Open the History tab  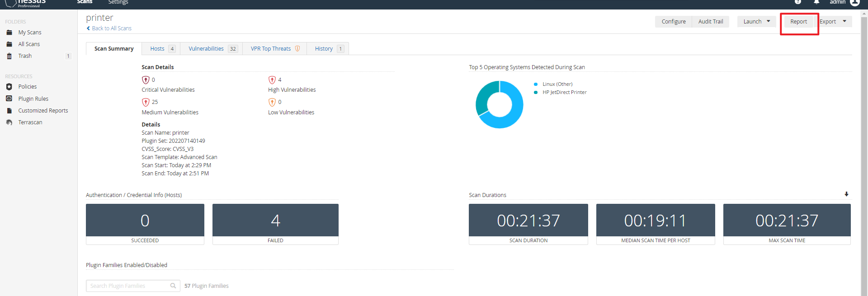point(328,49)
